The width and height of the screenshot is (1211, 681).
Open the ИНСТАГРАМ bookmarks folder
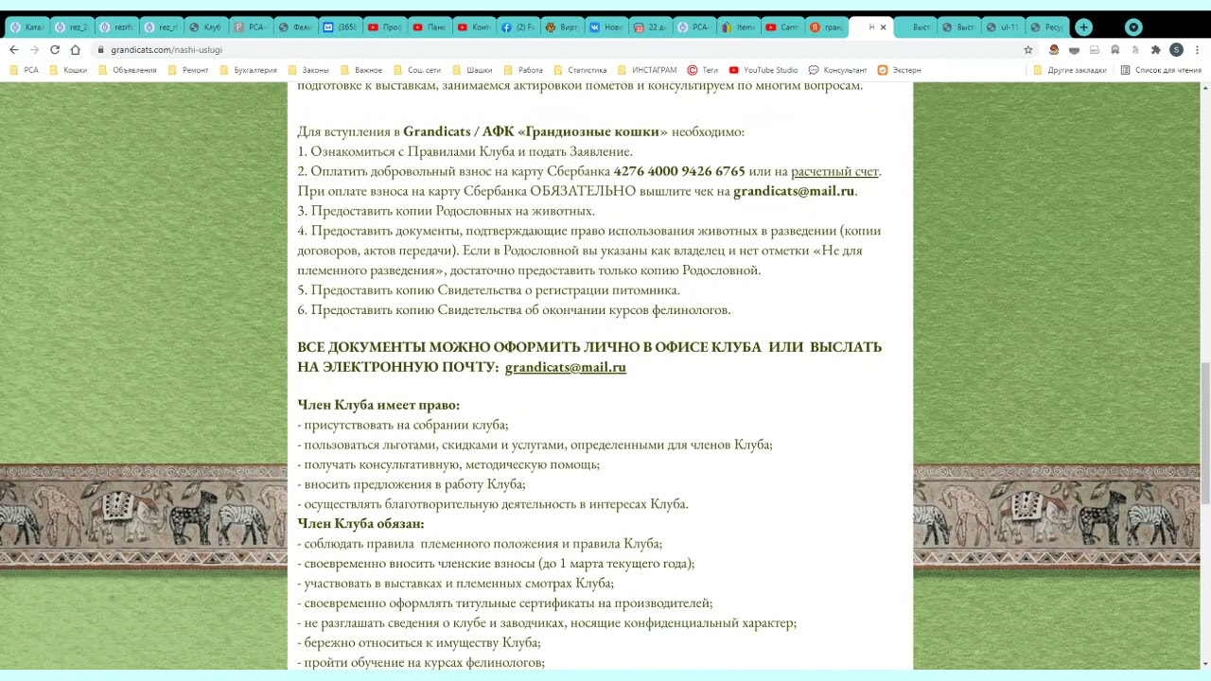click(x=647, y=70)
